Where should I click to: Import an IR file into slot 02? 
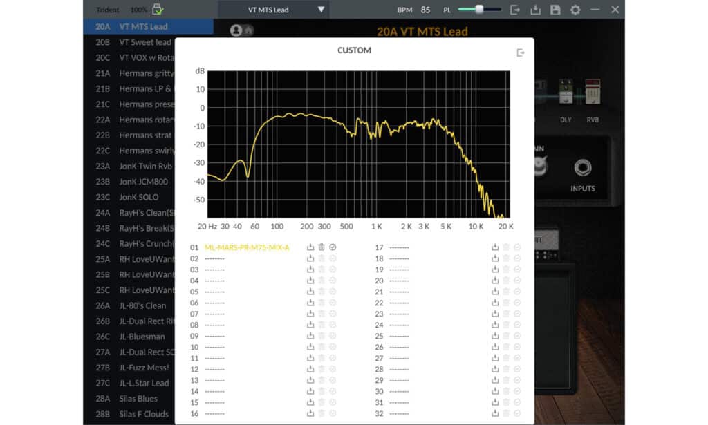pyautogui.click(x=310, y=258)
